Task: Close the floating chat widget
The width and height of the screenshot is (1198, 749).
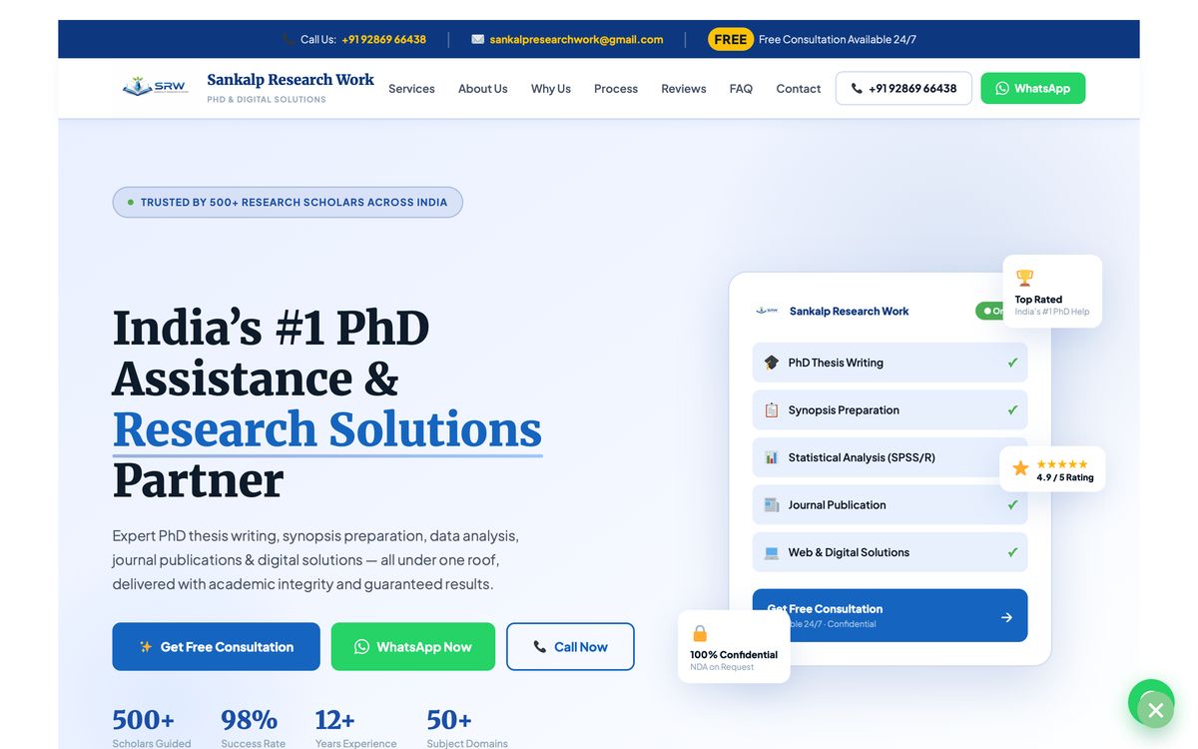Action: (1155, 710)
